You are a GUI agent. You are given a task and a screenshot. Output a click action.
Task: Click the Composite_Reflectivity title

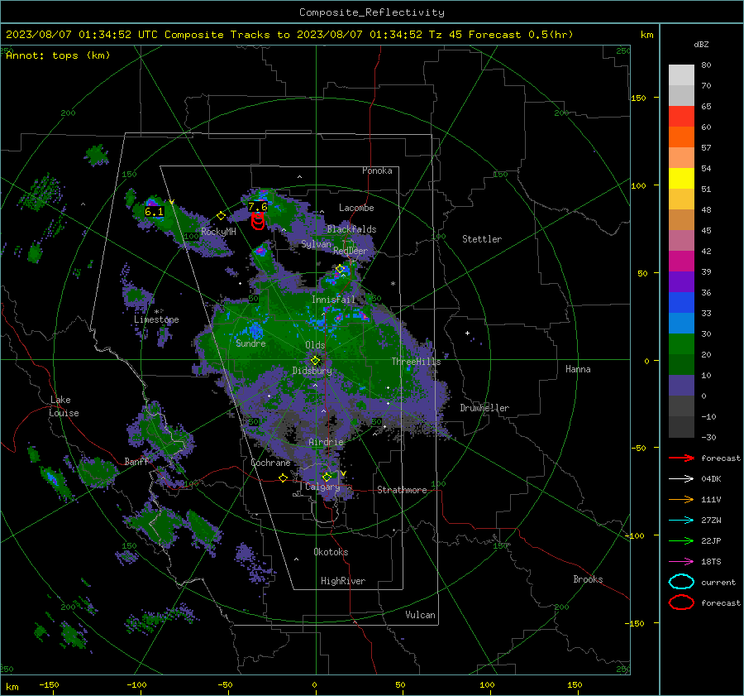click(372, 12)
